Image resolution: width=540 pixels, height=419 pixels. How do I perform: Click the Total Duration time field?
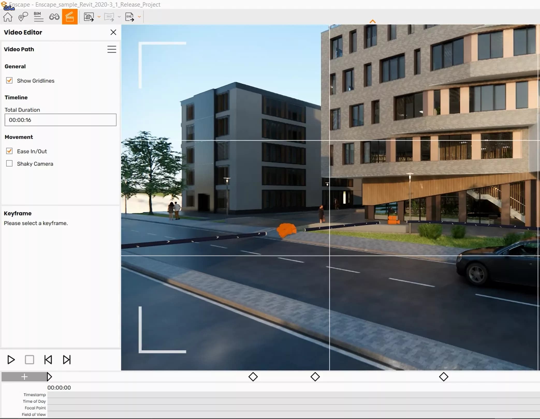60,120
